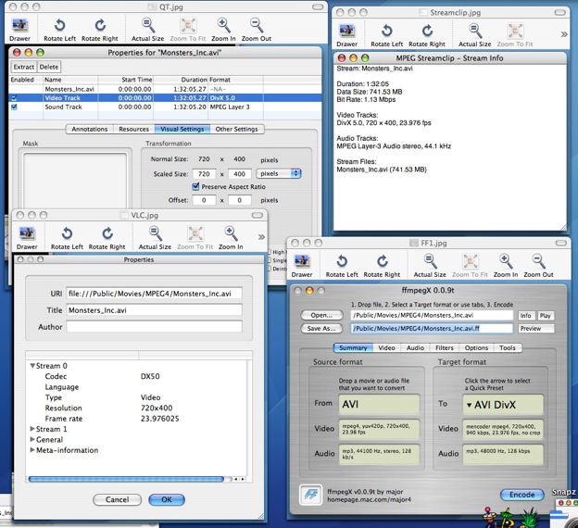The width and height of the screenshot is (578, 528).
Task: Switch to the Other Settings tab
Action: 236,129
